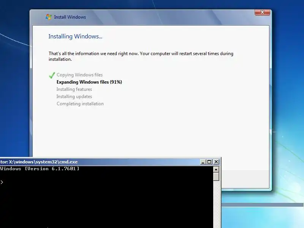Close the cmd.exe command prompt window
Image resolution: width=304 pixels, height=228 pixels.
coord(216,162)
